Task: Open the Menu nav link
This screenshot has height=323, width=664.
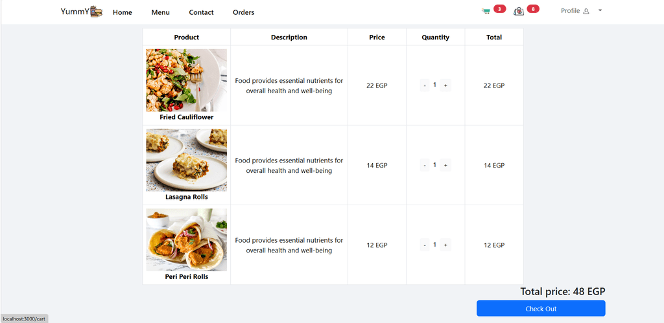Action: 161,12
